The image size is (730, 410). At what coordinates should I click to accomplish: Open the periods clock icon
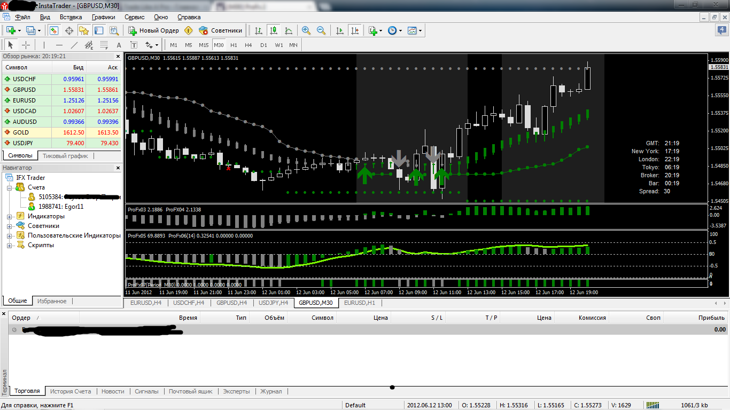pos(392,30)
